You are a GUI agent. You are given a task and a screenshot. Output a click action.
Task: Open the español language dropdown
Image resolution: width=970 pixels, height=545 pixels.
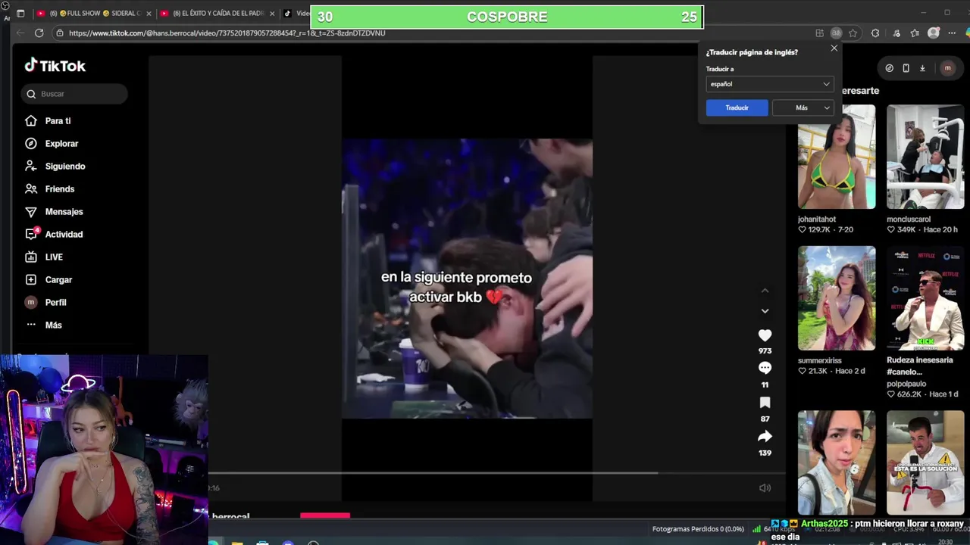click(x=770, y=84)
